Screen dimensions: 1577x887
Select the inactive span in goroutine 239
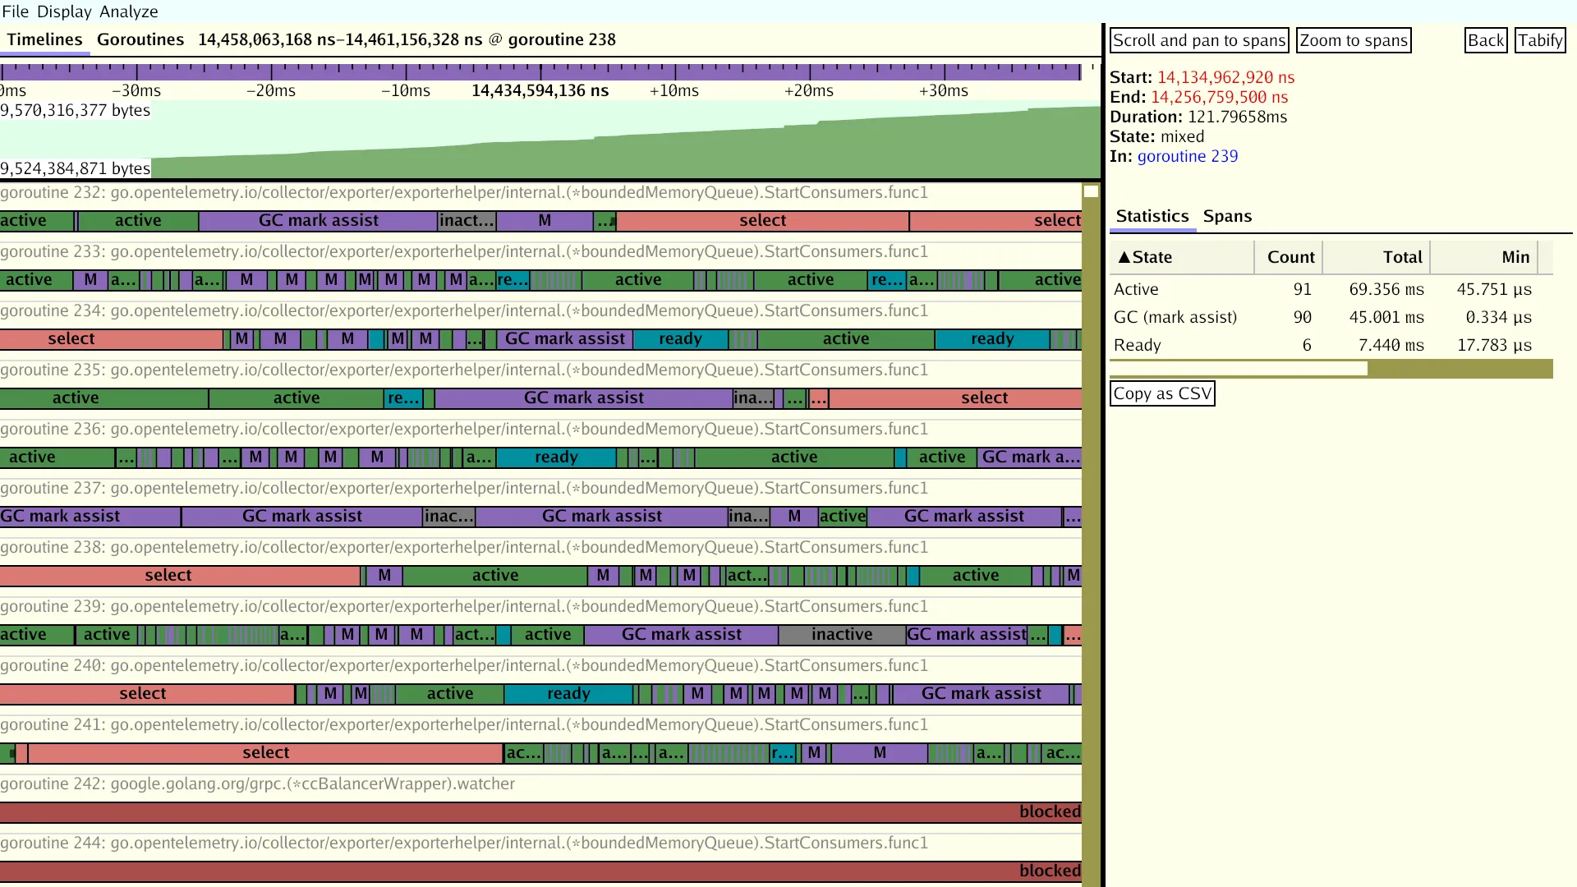point(841,635)
